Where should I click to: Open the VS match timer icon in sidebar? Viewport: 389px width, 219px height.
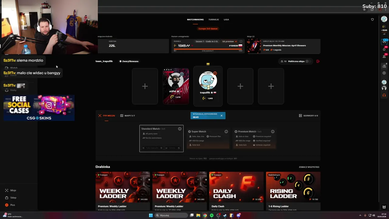(x=384, y=42)
